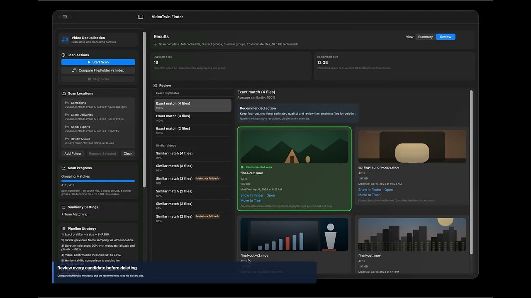Select Similar match (2 files) 87%

pyautogui.click(x=193, y=206)
